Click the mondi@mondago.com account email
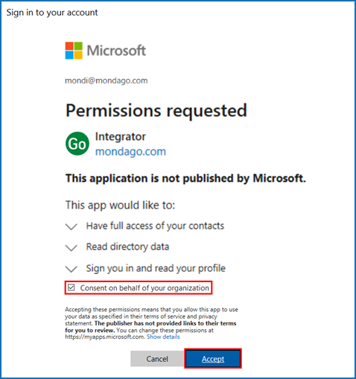The width and height of the screenshot is (356, 379). pyautogui.click(x=107, y=80)
